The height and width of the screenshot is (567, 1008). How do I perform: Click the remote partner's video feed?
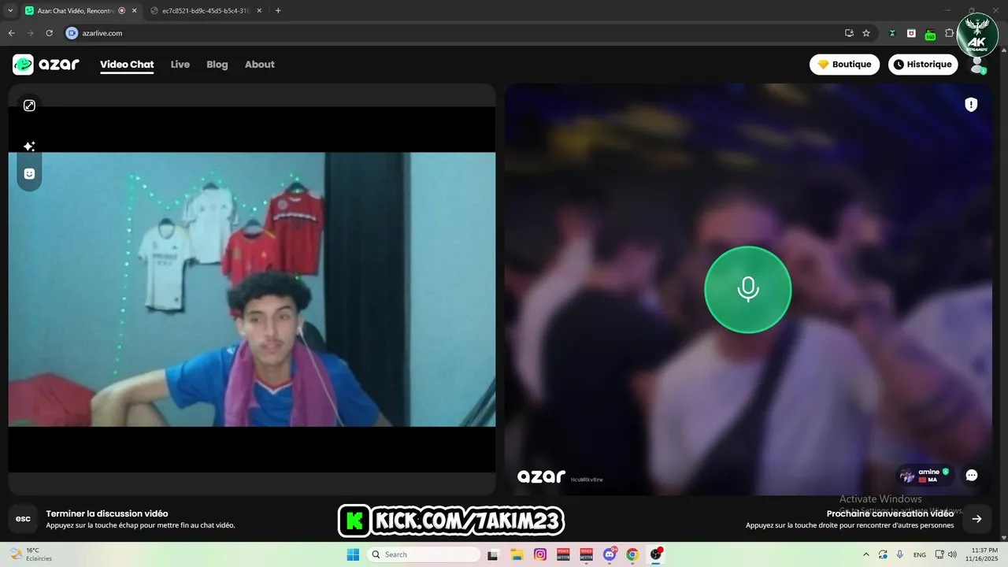click(x=748, y=289)
